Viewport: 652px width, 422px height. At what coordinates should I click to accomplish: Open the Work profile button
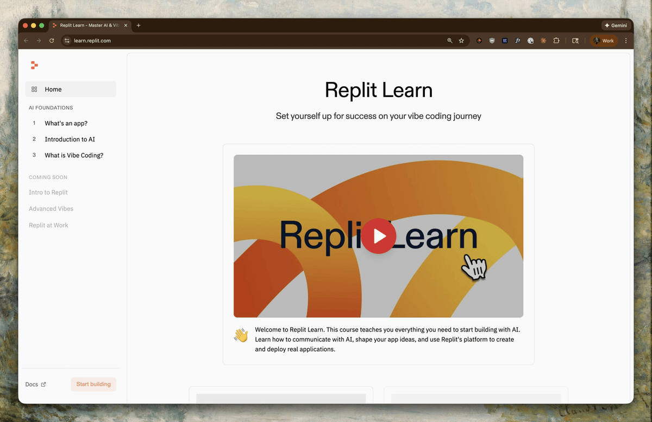(604, 41)
